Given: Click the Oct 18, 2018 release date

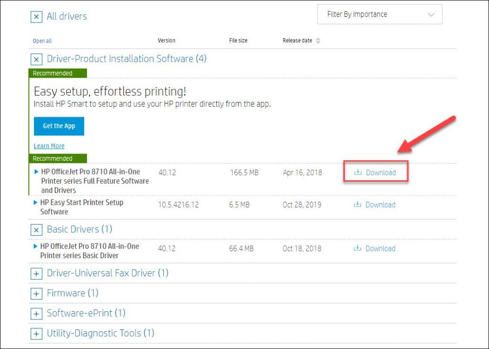Looking at the screenshot, I should 302,249.
